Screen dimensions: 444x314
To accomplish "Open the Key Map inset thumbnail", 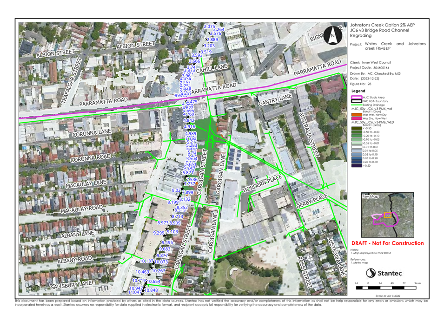I will (387, 215).
